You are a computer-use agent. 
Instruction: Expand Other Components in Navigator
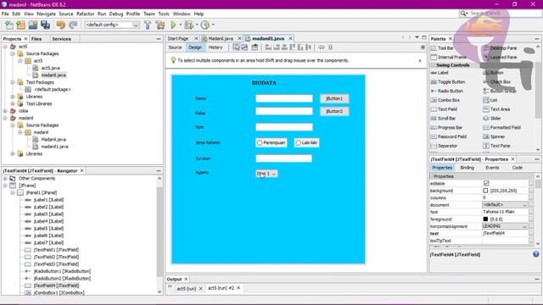click(5, 179)
